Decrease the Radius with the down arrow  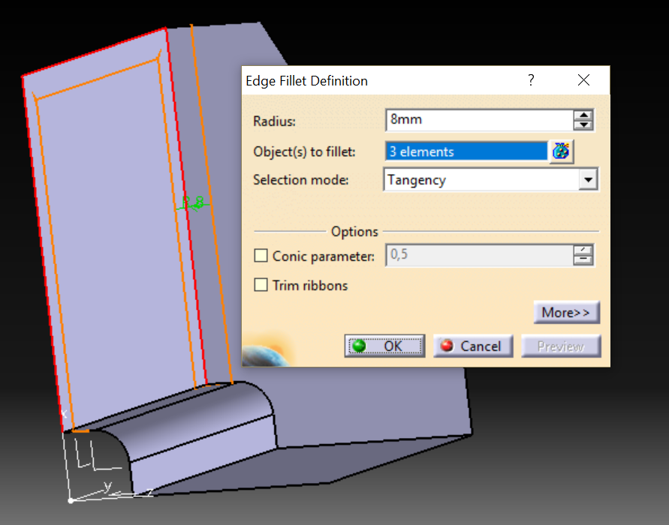pyautogui.click(x=583, y=124)
